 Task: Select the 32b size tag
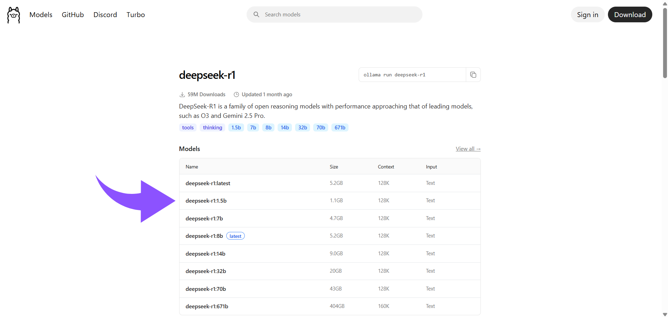(303, 128)
